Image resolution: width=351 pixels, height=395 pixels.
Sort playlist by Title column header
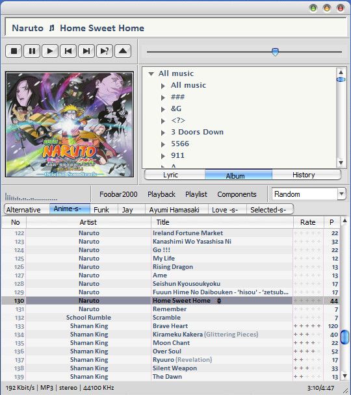click(222, 222)
